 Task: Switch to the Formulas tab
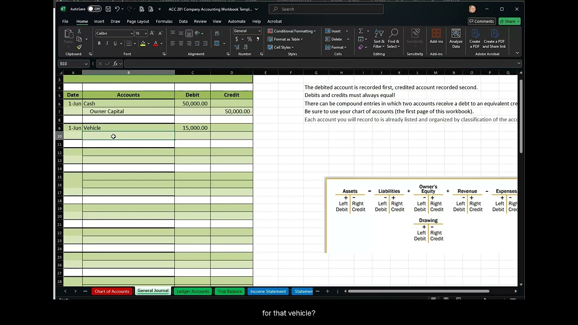[164, 21]
